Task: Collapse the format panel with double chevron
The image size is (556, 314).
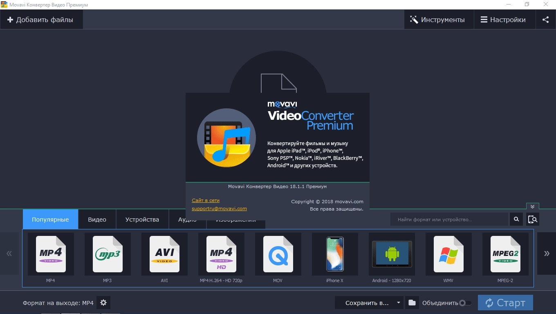Action: pyautogui.click(x=533, y=206)
